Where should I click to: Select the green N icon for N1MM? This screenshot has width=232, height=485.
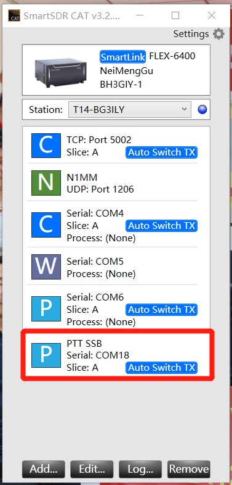tap(46, 183)
